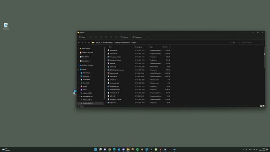This screenshot has height=152, width=270.
Task: Open the recent locations chevron
Action: click(86, 43)
